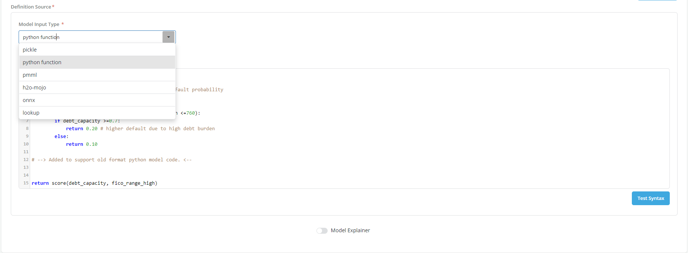
Task: Click line number 8 in the gutter
Action: (x=27, y=129)
